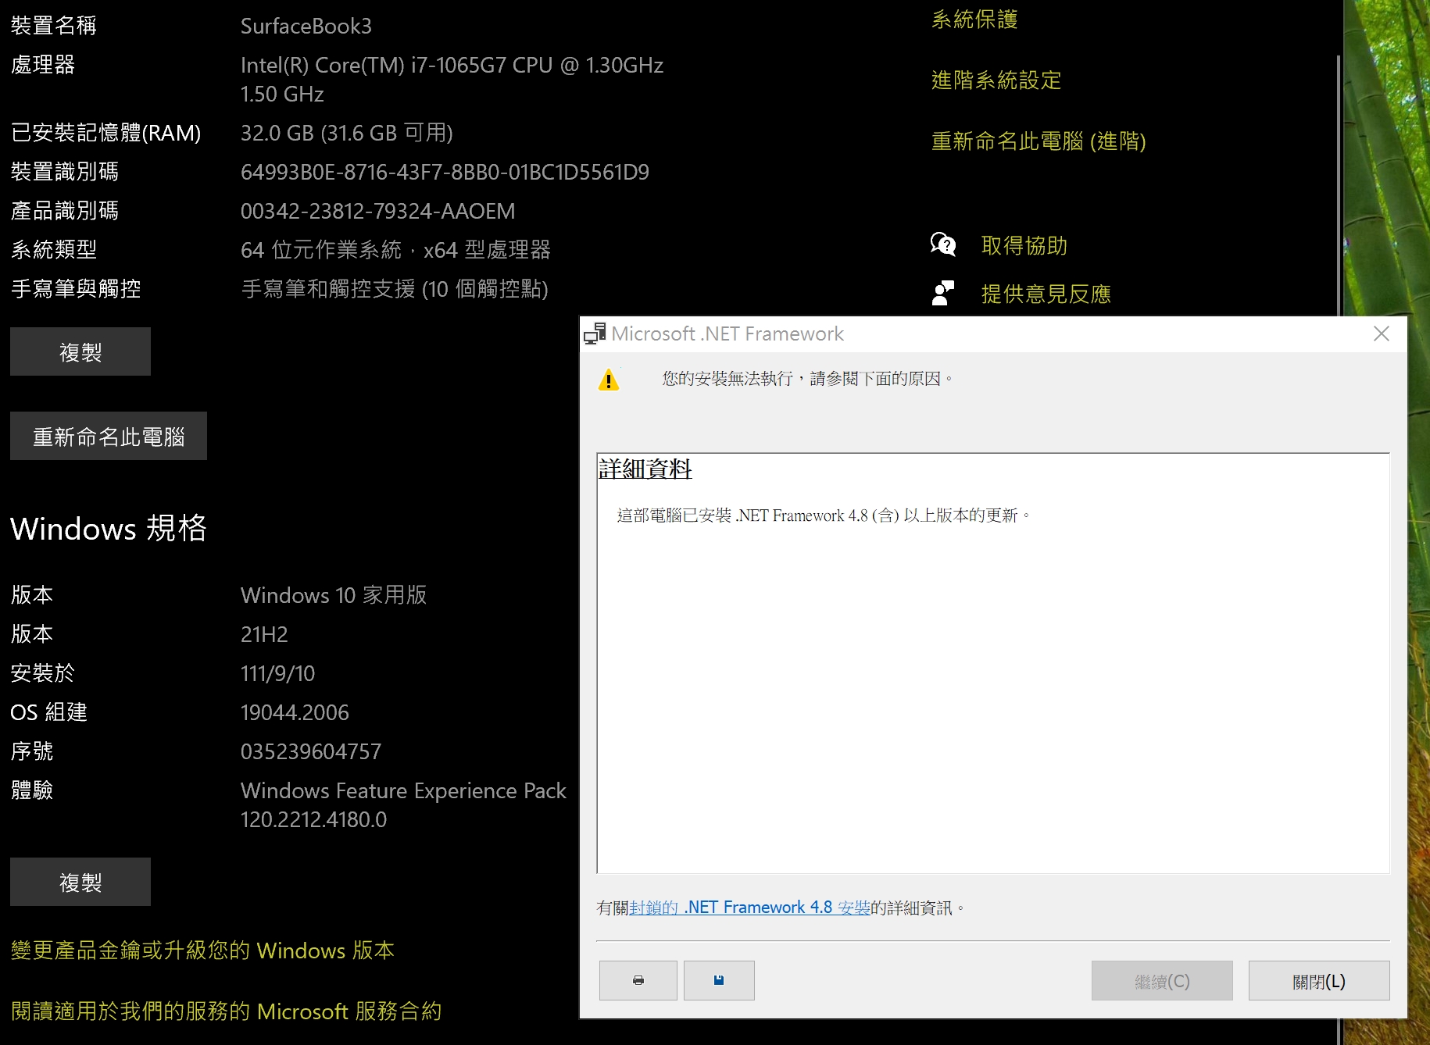
Task: Click the print icon button in the dialog
Action: [x=638, y=980]
